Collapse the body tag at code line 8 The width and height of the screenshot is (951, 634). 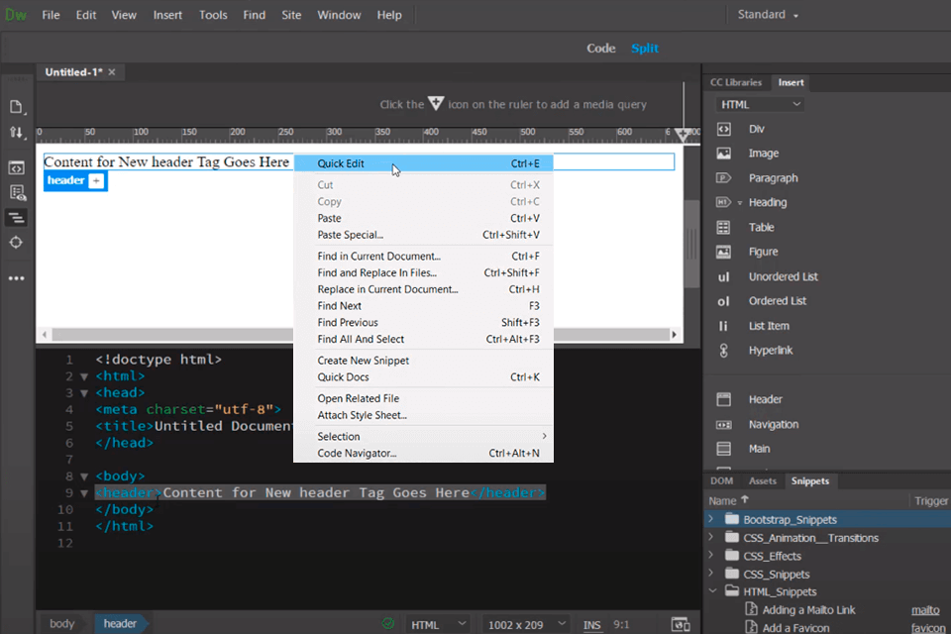84,476
